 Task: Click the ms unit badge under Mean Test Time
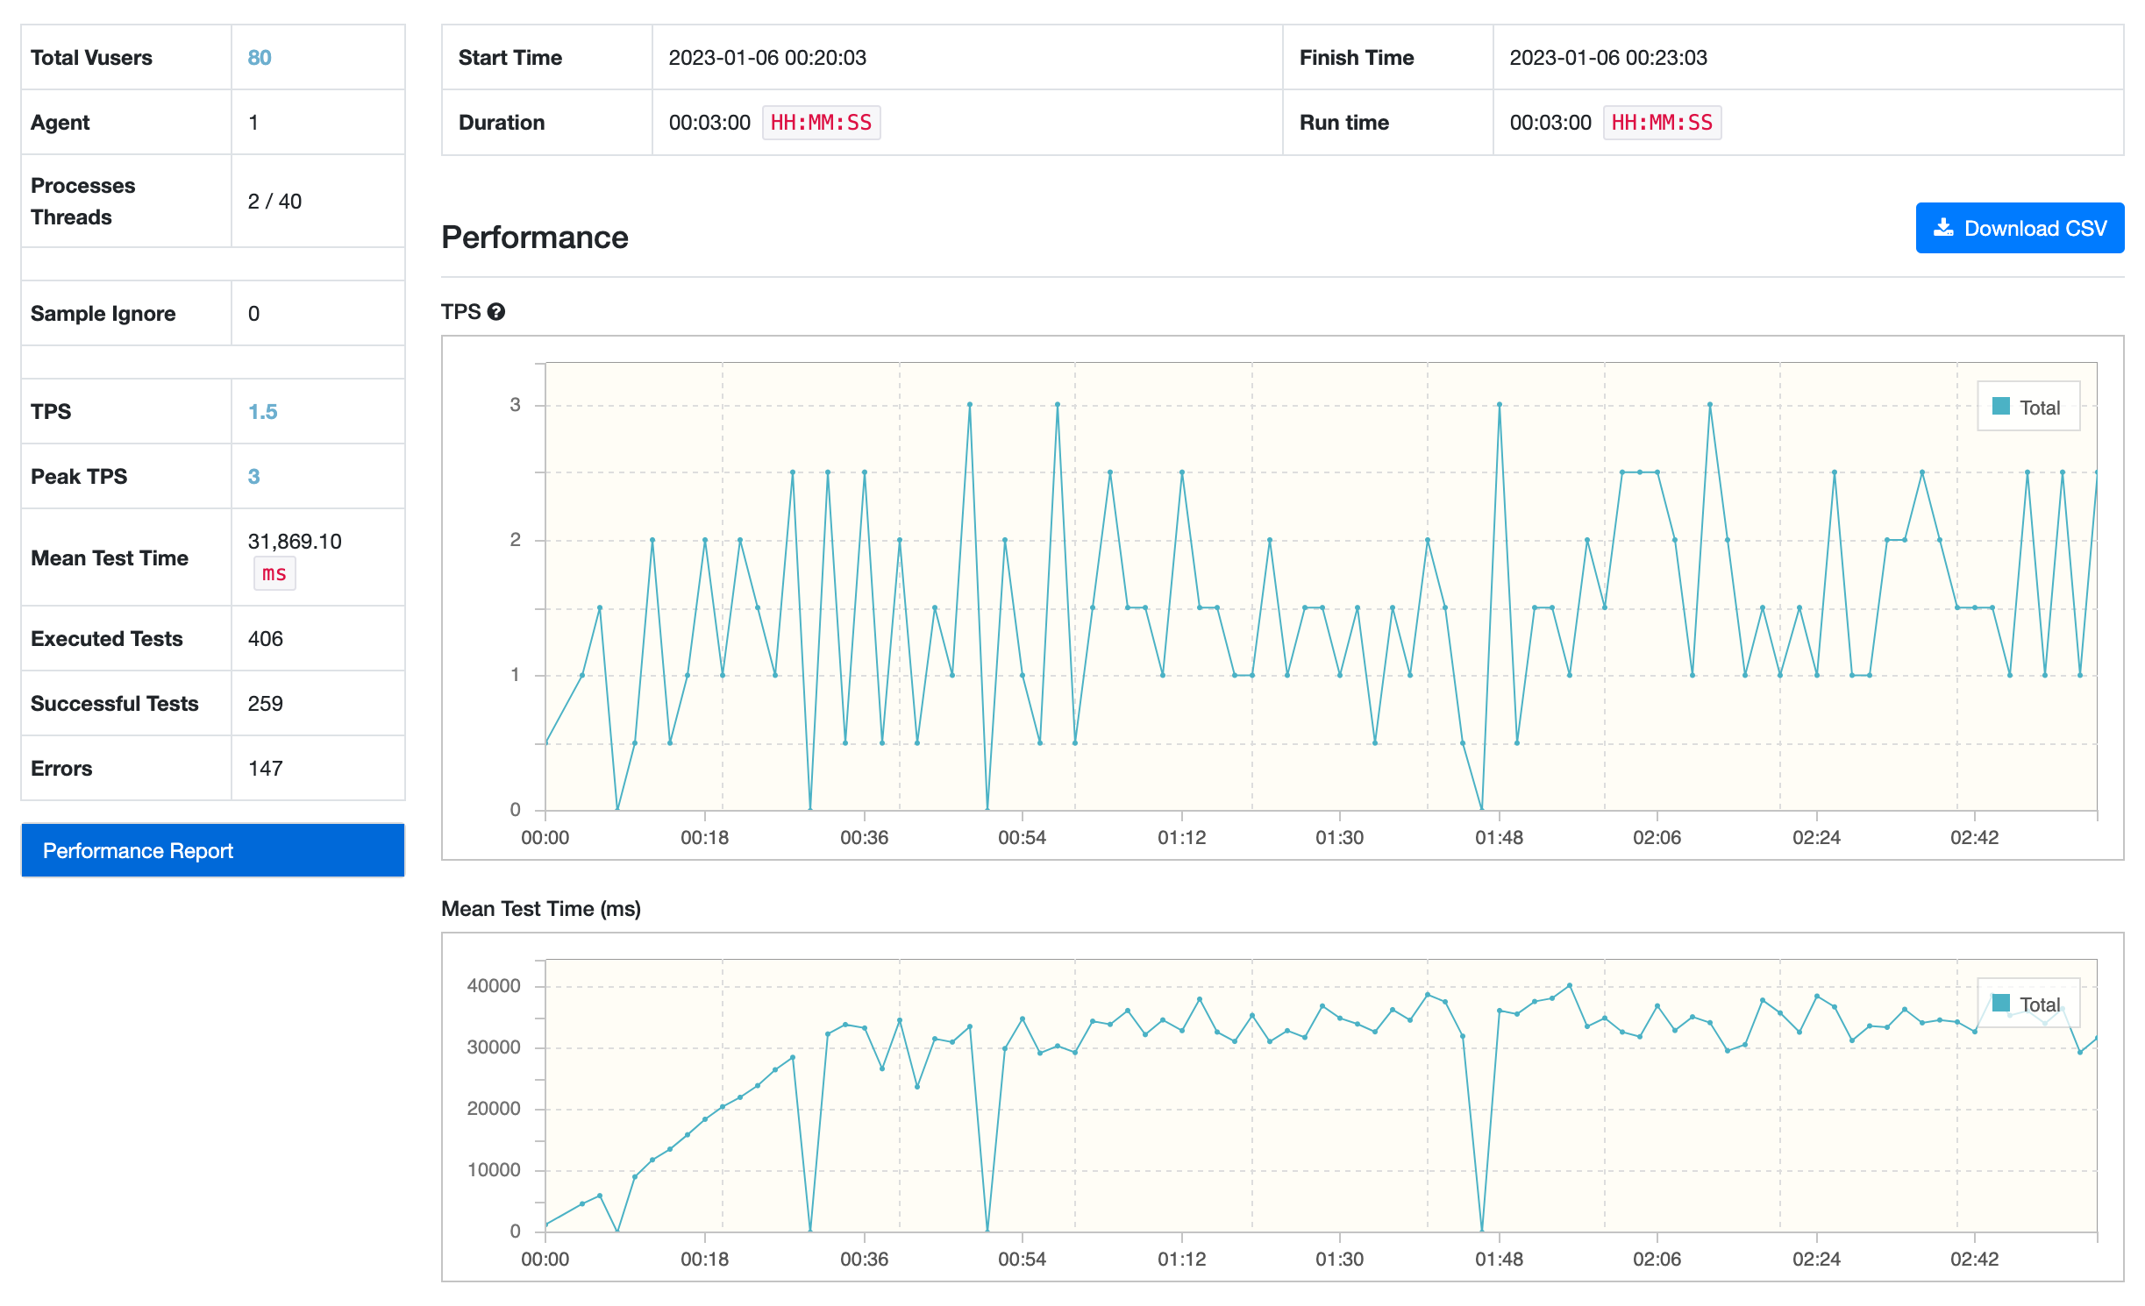click(274, 574)
